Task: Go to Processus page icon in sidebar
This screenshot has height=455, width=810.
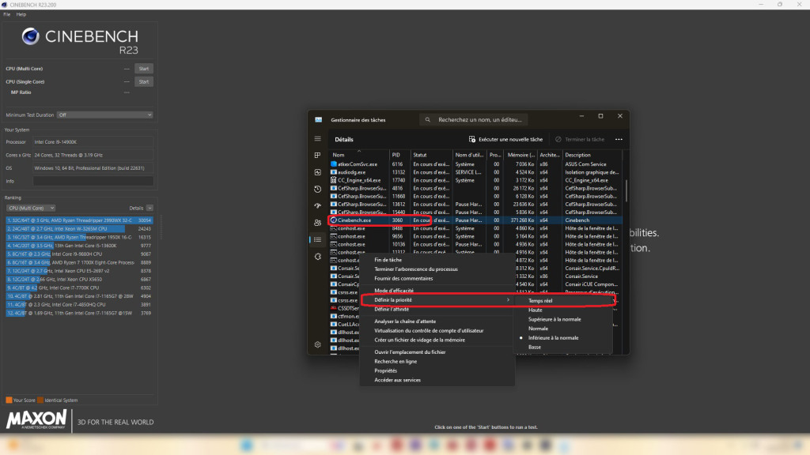Action: [318, 156]
